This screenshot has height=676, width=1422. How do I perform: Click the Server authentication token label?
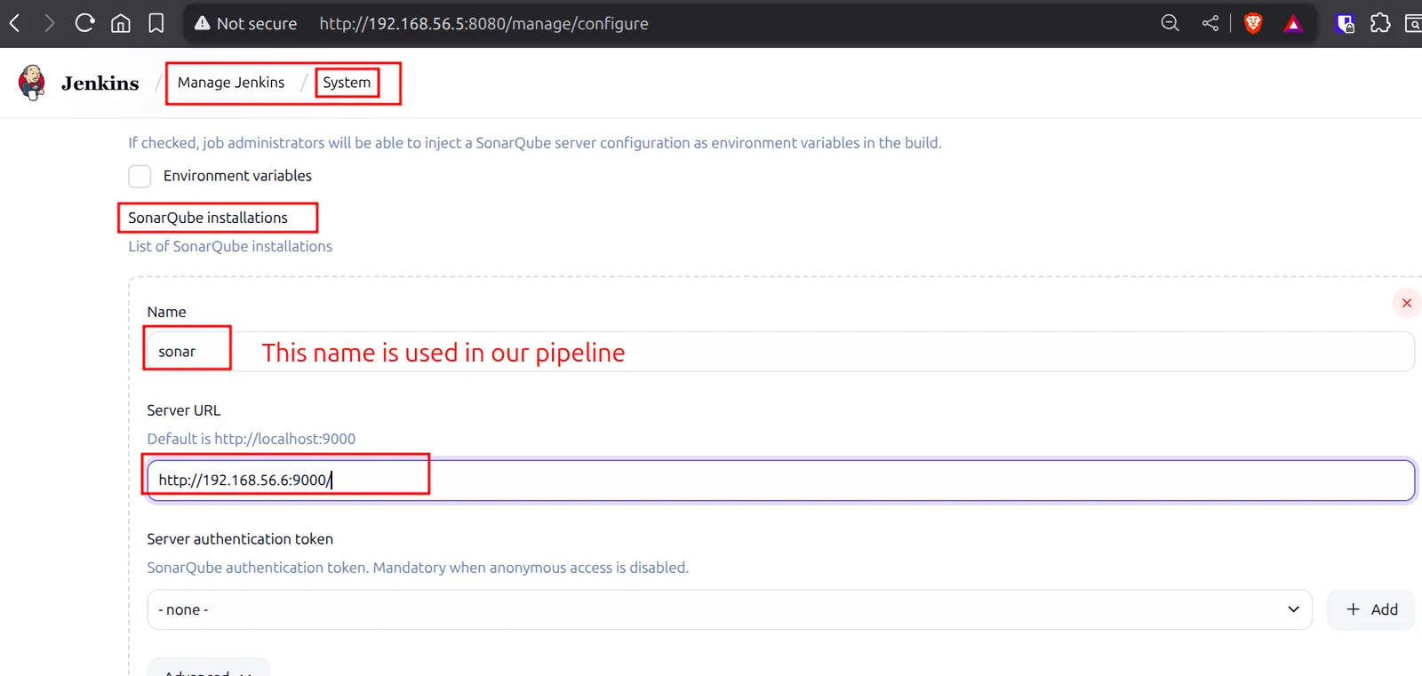coord(240,539)
